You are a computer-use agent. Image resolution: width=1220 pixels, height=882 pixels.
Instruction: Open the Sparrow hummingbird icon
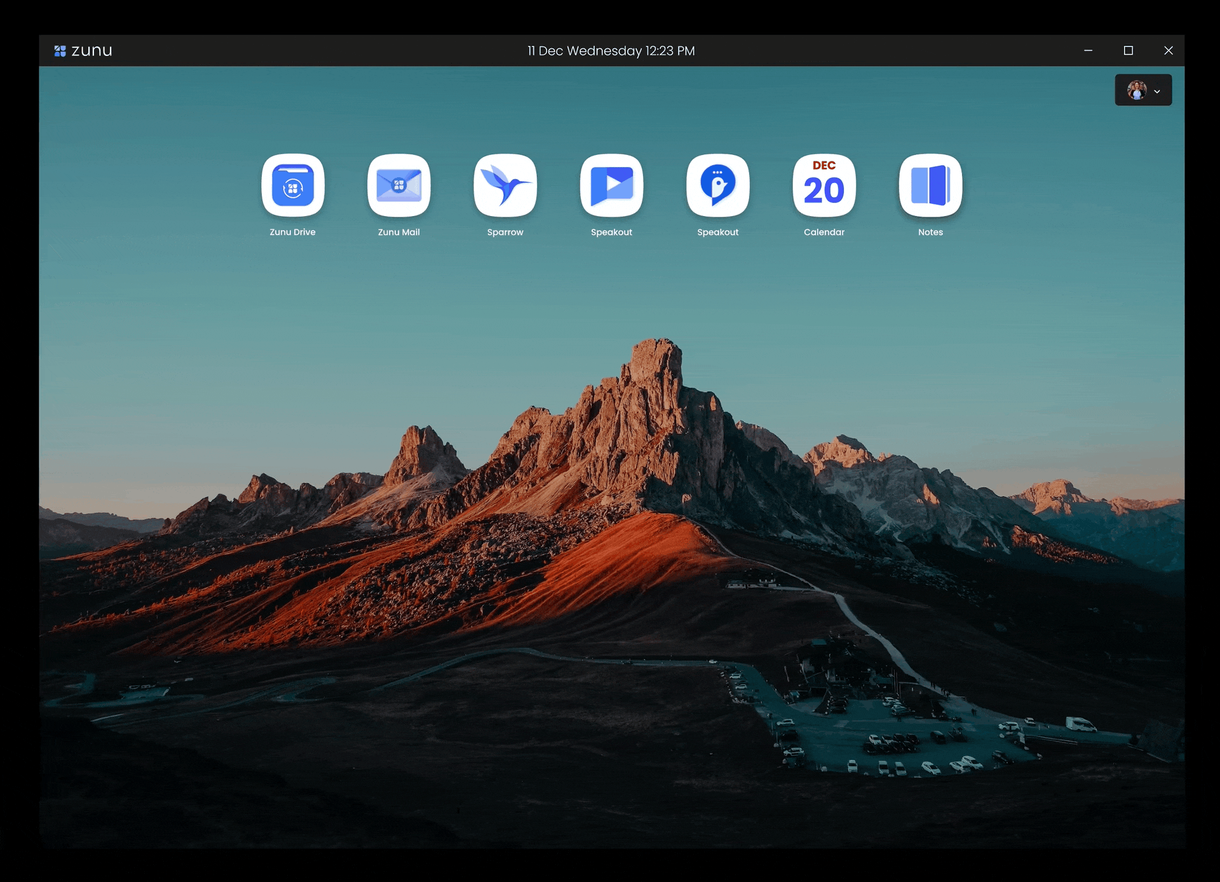(505, 186)
